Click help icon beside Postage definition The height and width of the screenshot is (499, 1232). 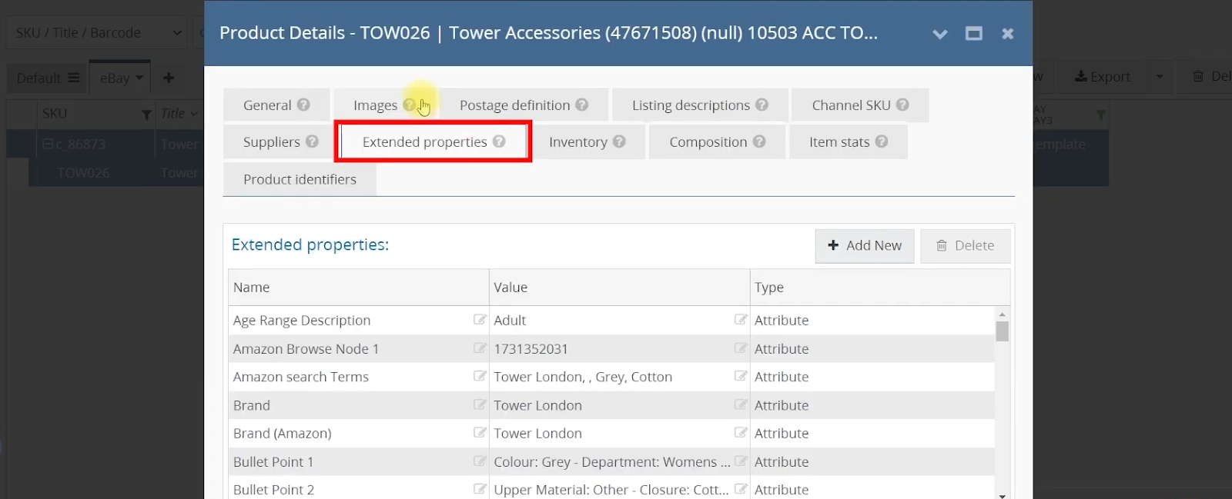point(582,105)
